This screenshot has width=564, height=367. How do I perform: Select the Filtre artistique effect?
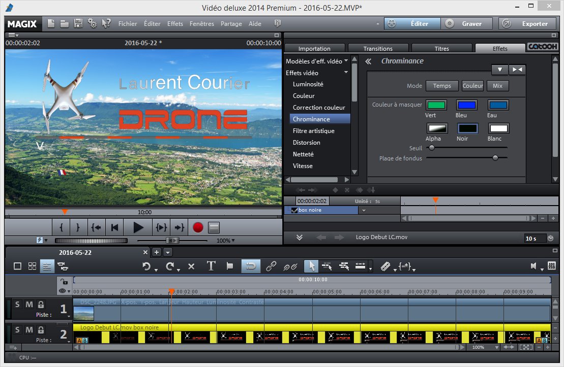pos(314,131)
